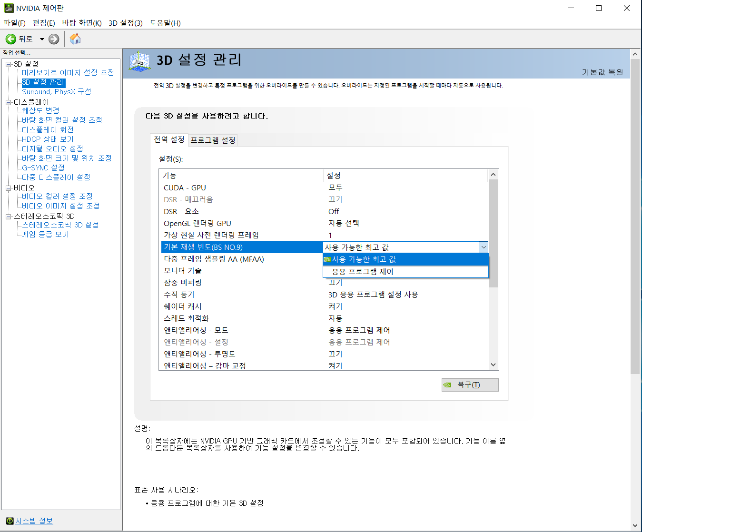Select the 쉐이더 캐시 row
731x532 pixels.
(324, 306)
